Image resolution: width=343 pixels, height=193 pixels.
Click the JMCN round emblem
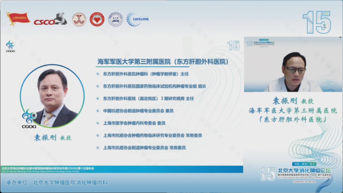coord(115,19)
